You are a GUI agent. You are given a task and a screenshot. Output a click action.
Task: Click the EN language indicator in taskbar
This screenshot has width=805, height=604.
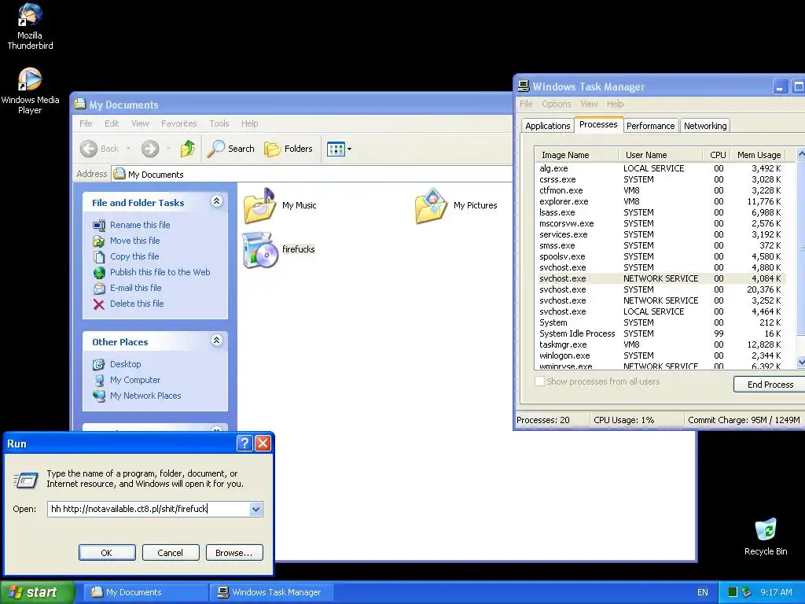(x=702, y=592)
